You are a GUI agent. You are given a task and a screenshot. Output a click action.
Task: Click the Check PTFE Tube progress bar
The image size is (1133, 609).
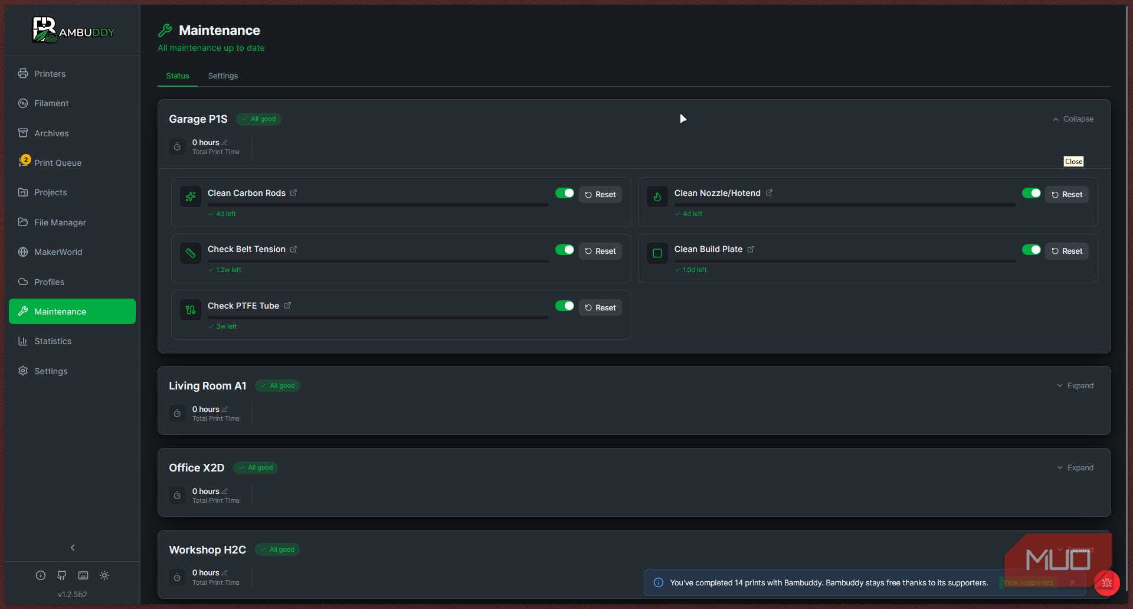pyautogui.click(x=378, y=317)
